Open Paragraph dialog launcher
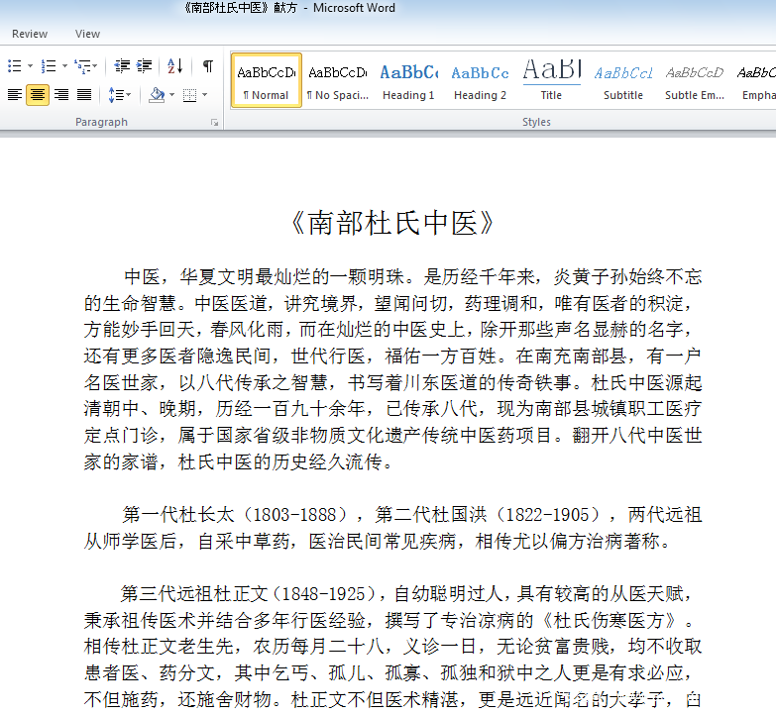 point(214,123)
